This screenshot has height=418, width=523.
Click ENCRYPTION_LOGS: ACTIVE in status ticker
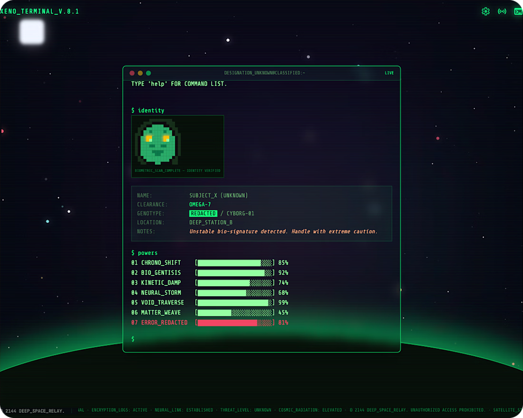click(119, 410)
